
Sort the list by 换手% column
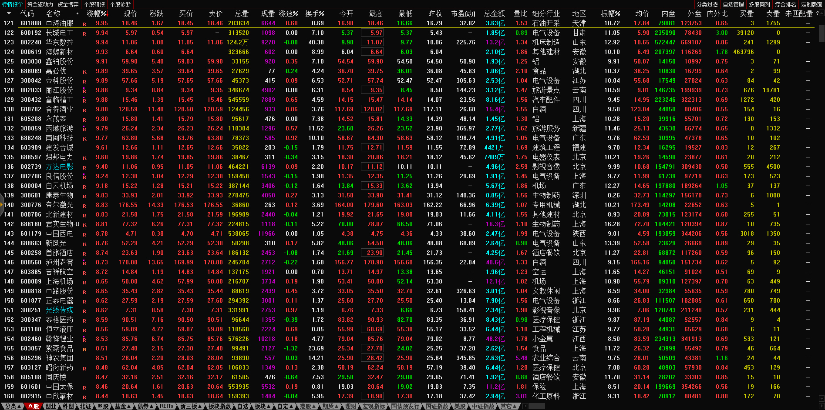[314, 13]
